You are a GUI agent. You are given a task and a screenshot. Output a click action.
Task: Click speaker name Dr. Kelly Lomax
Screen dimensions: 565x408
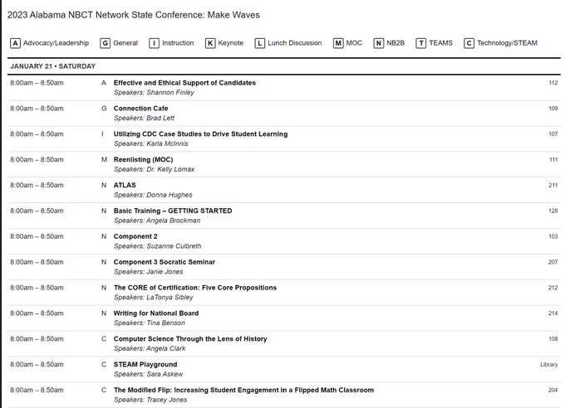tap(170, 169)
